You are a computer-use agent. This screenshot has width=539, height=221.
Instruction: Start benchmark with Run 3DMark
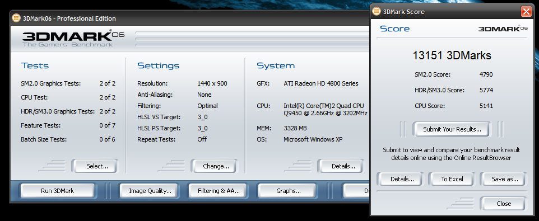[57, 191]
